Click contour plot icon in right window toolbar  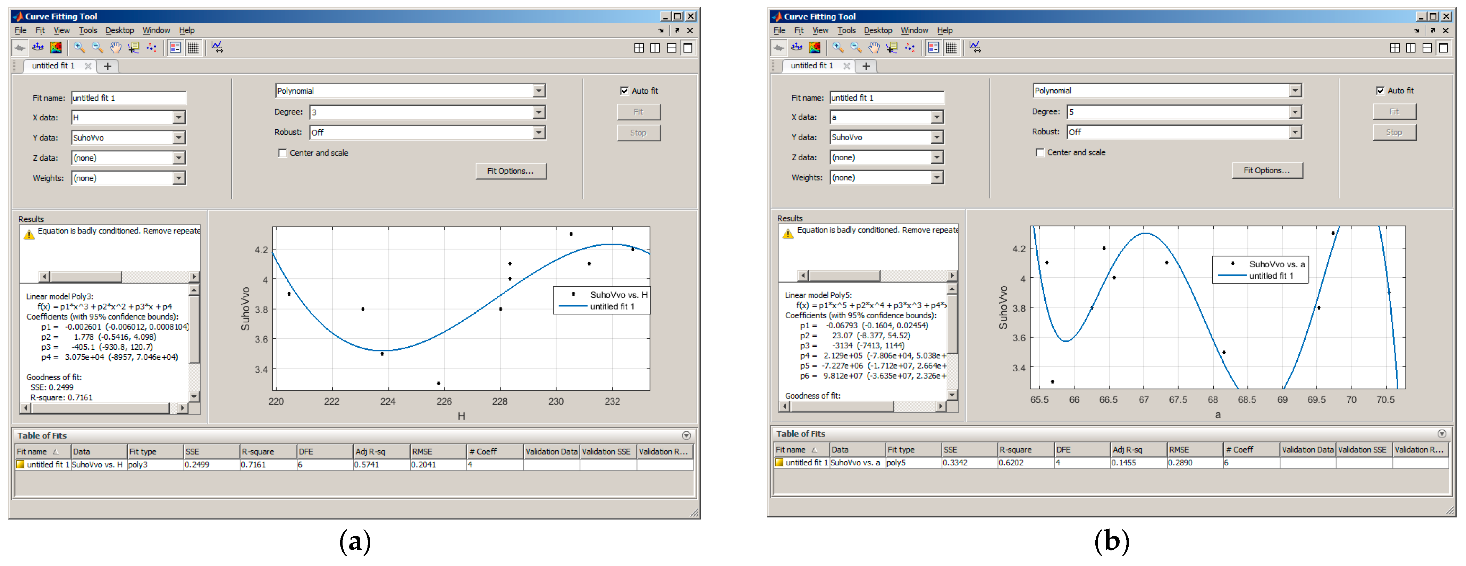tap(814, 48)
